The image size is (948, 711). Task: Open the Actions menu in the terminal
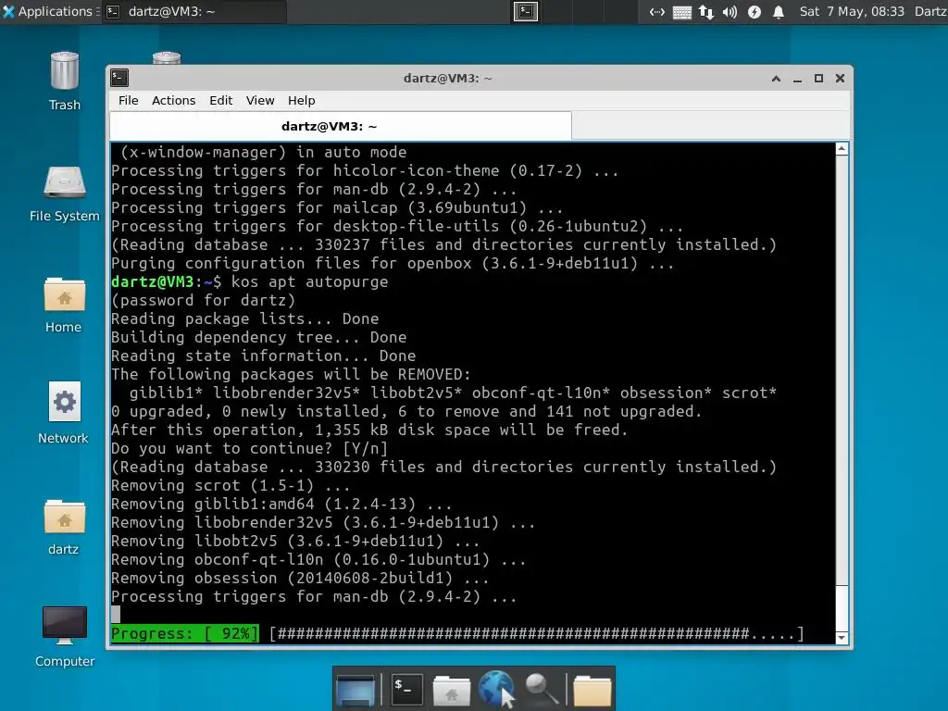click(x=173, y=100)
